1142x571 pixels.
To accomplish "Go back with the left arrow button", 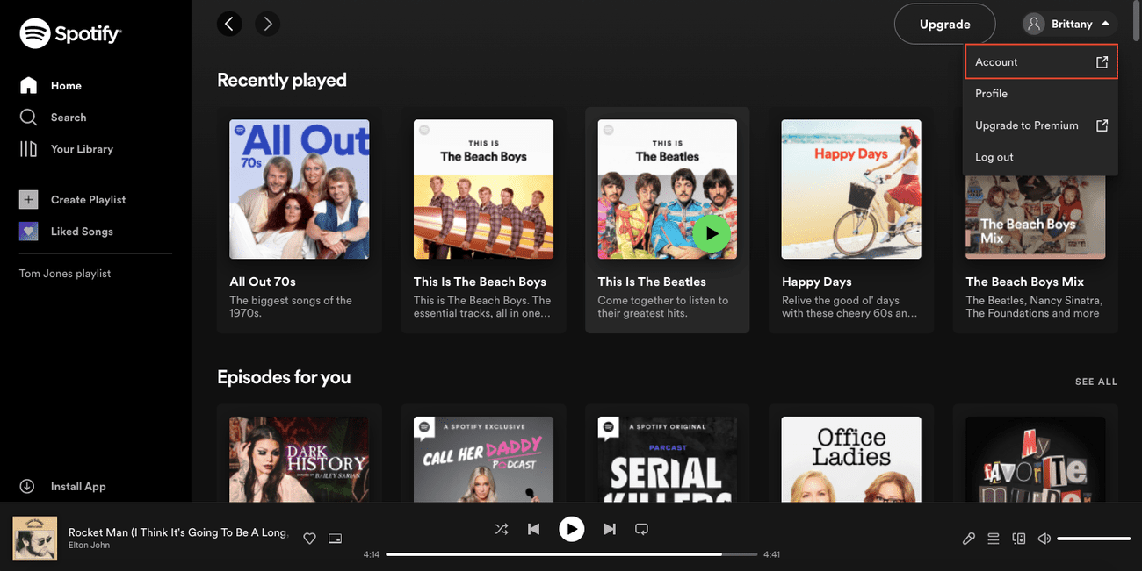I will tap(229, 24).
